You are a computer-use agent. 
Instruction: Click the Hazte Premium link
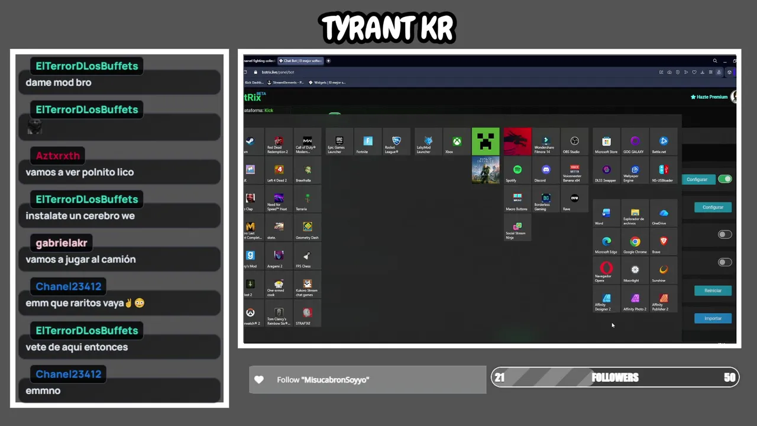[709, 97]
